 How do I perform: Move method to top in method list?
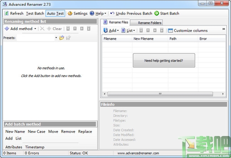(68, 29)
